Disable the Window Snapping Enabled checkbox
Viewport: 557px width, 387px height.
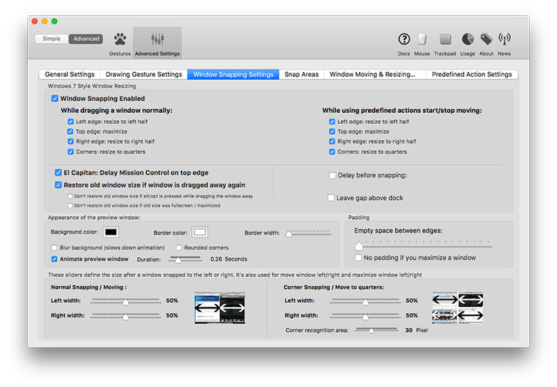[x=55, y=98]
